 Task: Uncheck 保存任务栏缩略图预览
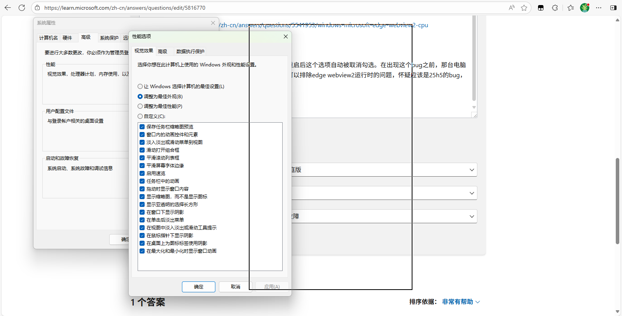click(142, 127)
